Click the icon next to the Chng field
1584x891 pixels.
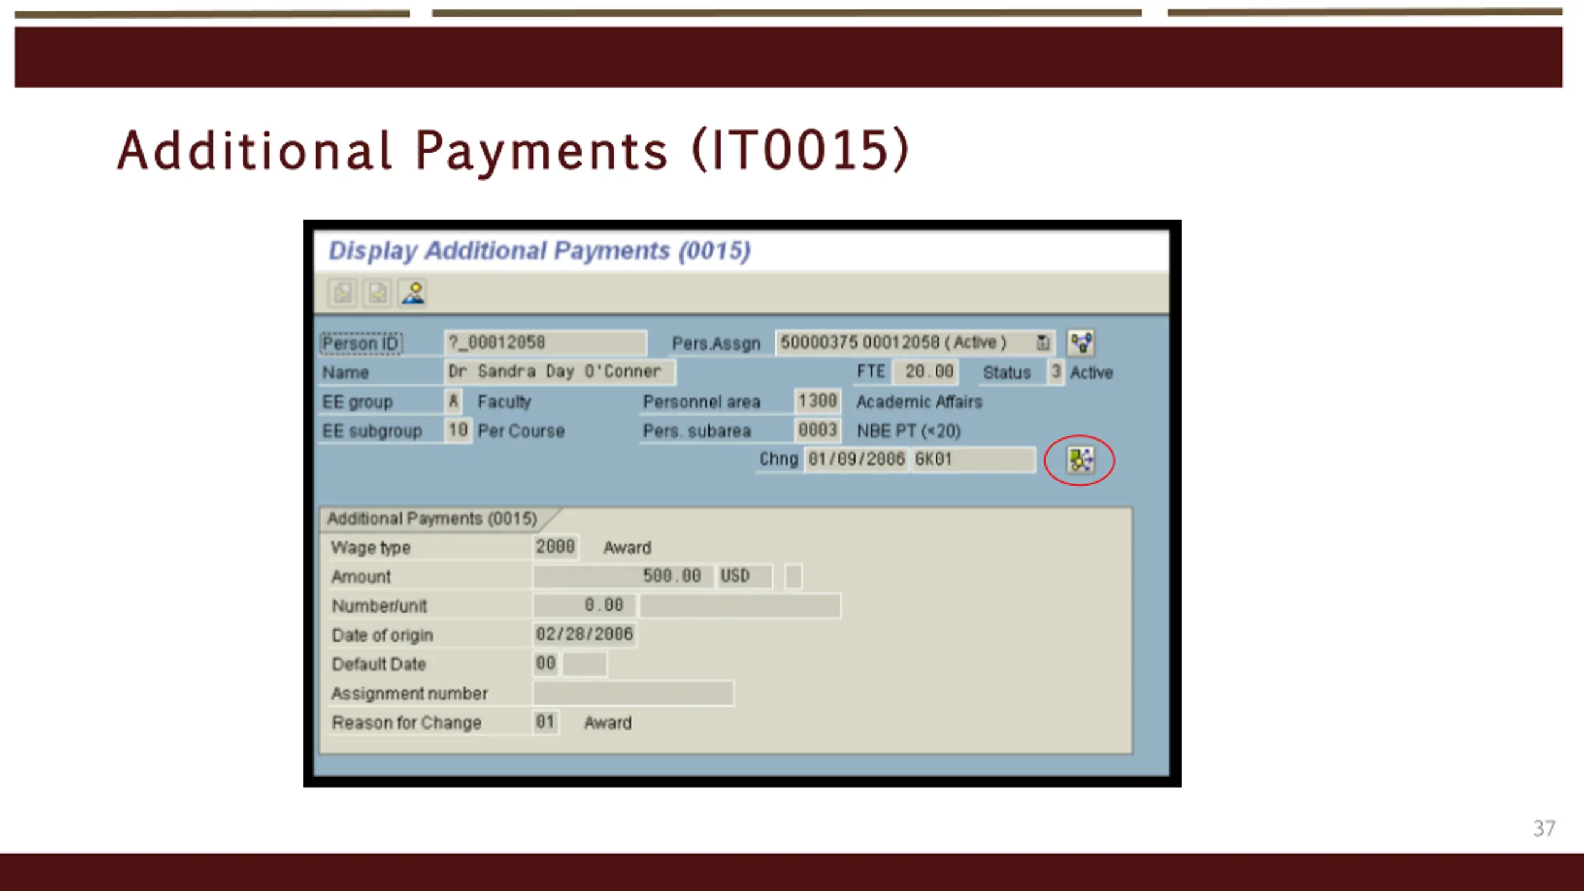pyautogui.click(x=1080, y=460)
